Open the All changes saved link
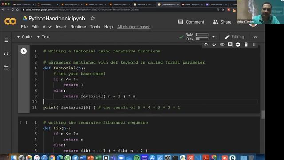284x160 pixels. click(x=134, y=27)
